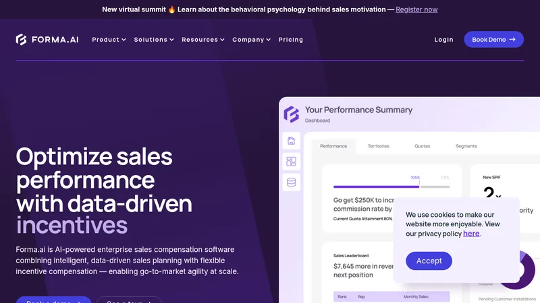Click the grid layout icon in dashboard sidebar
540x303 pixels.
[292, 162]
